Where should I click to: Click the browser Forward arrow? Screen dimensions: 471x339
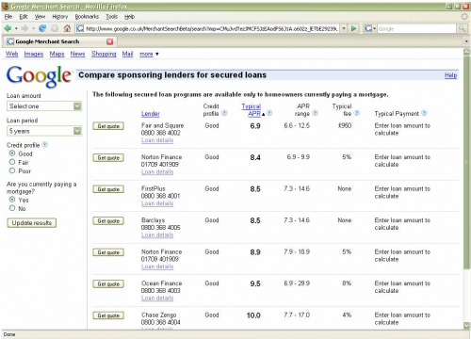click(x=24, y=28)
